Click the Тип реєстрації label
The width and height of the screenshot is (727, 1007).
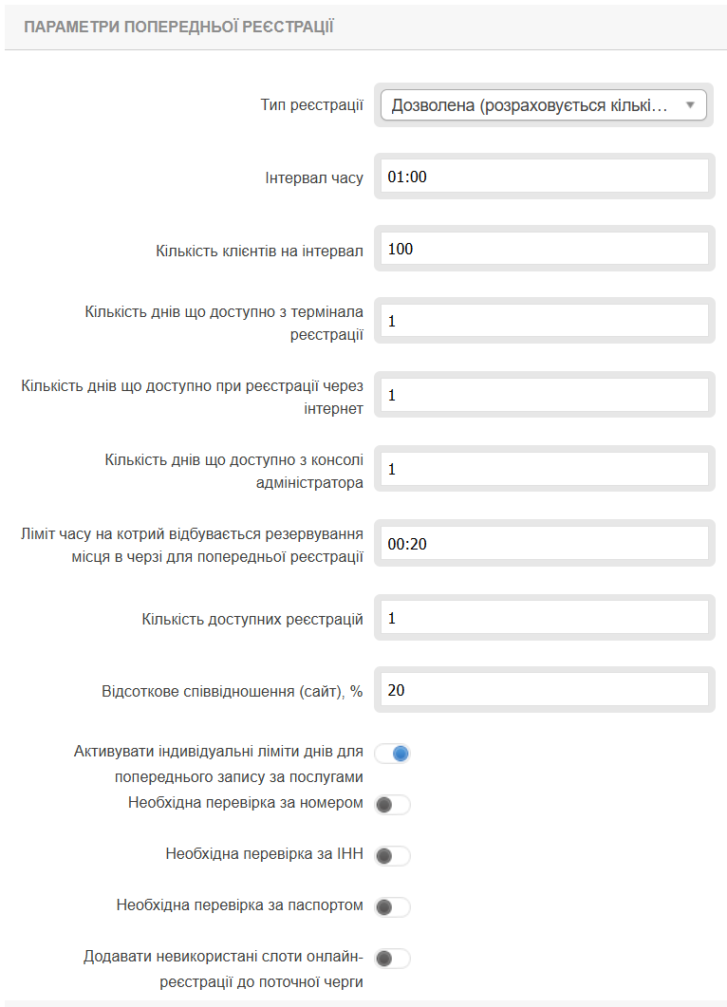tap(311, 104)
